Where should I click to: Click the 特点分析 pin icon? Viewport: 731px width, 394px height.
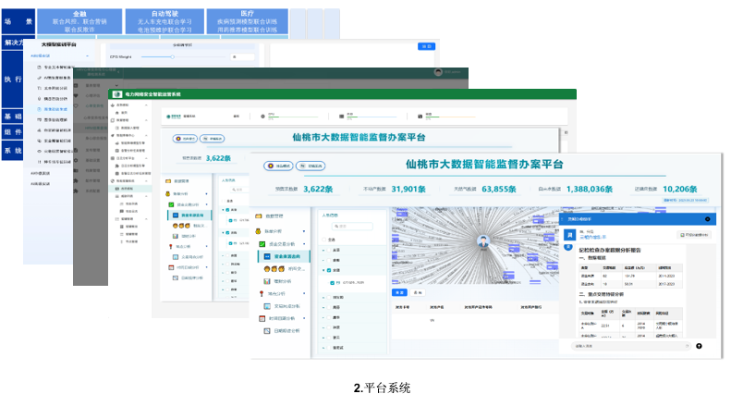coord(259,293)
